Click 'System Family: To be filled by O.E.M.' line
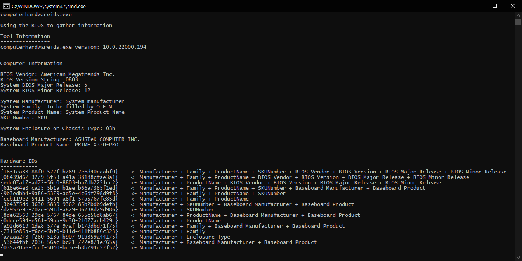 (58, 106)
